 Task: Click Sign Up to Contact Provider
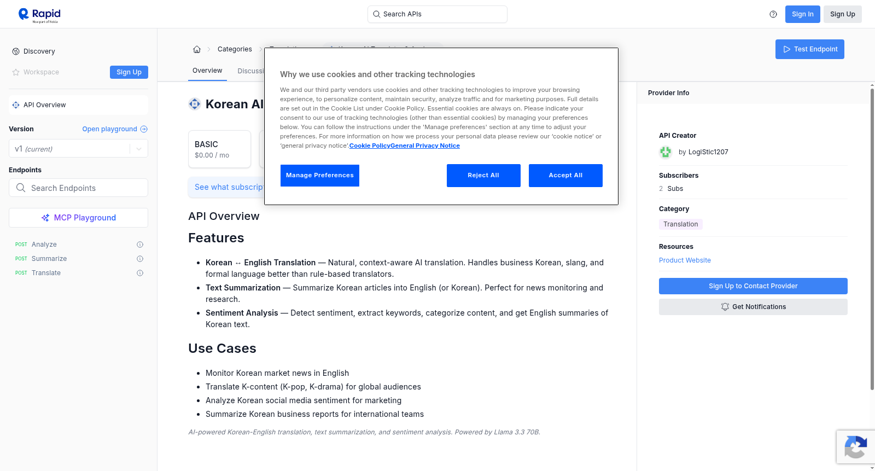click(x=753, y=286)
